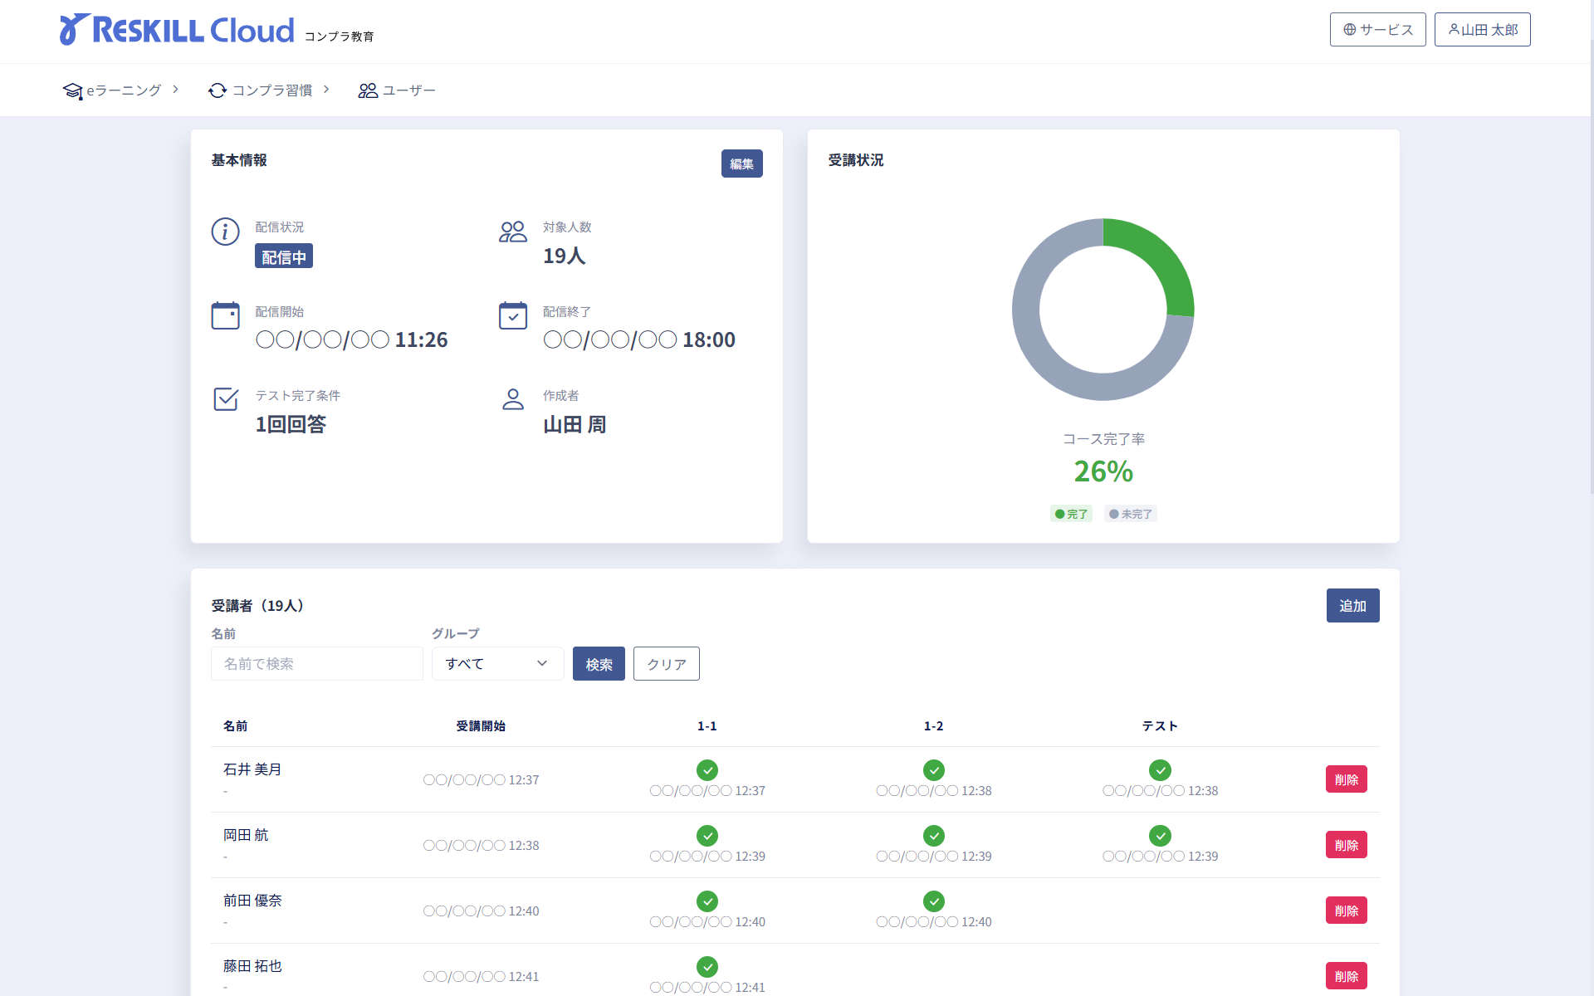The height and width of the screenshot is (996, 1594).
Task: Toggle the 未完了 legend item in chart
Action: [x=1131, y=514]
